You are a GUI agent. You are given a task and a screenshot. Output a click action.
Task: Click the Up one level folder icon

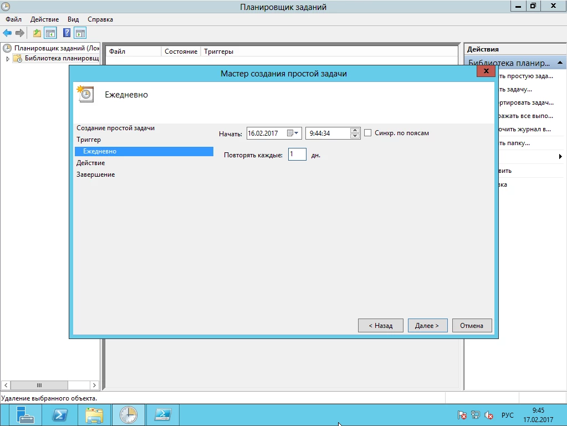[x=37, y=33]
